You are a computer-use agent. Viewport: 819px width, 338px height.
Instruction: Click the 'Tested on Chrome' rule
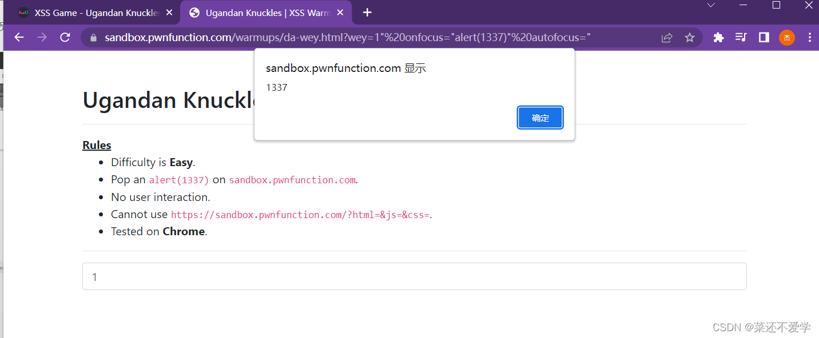pyautogui.click(x=159, y=231)
